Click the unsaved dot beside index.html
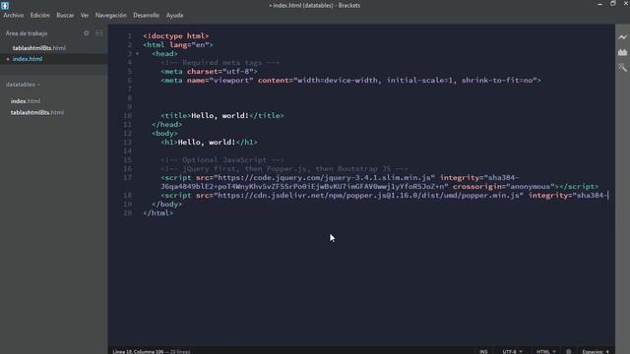This screenshot has height=354, width=630. 8,59
